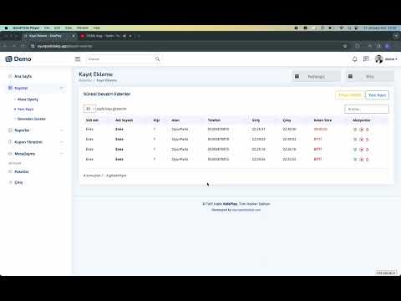401x301 pixels.
Task: Open the notifications bell icon
Action: [354, 59]
